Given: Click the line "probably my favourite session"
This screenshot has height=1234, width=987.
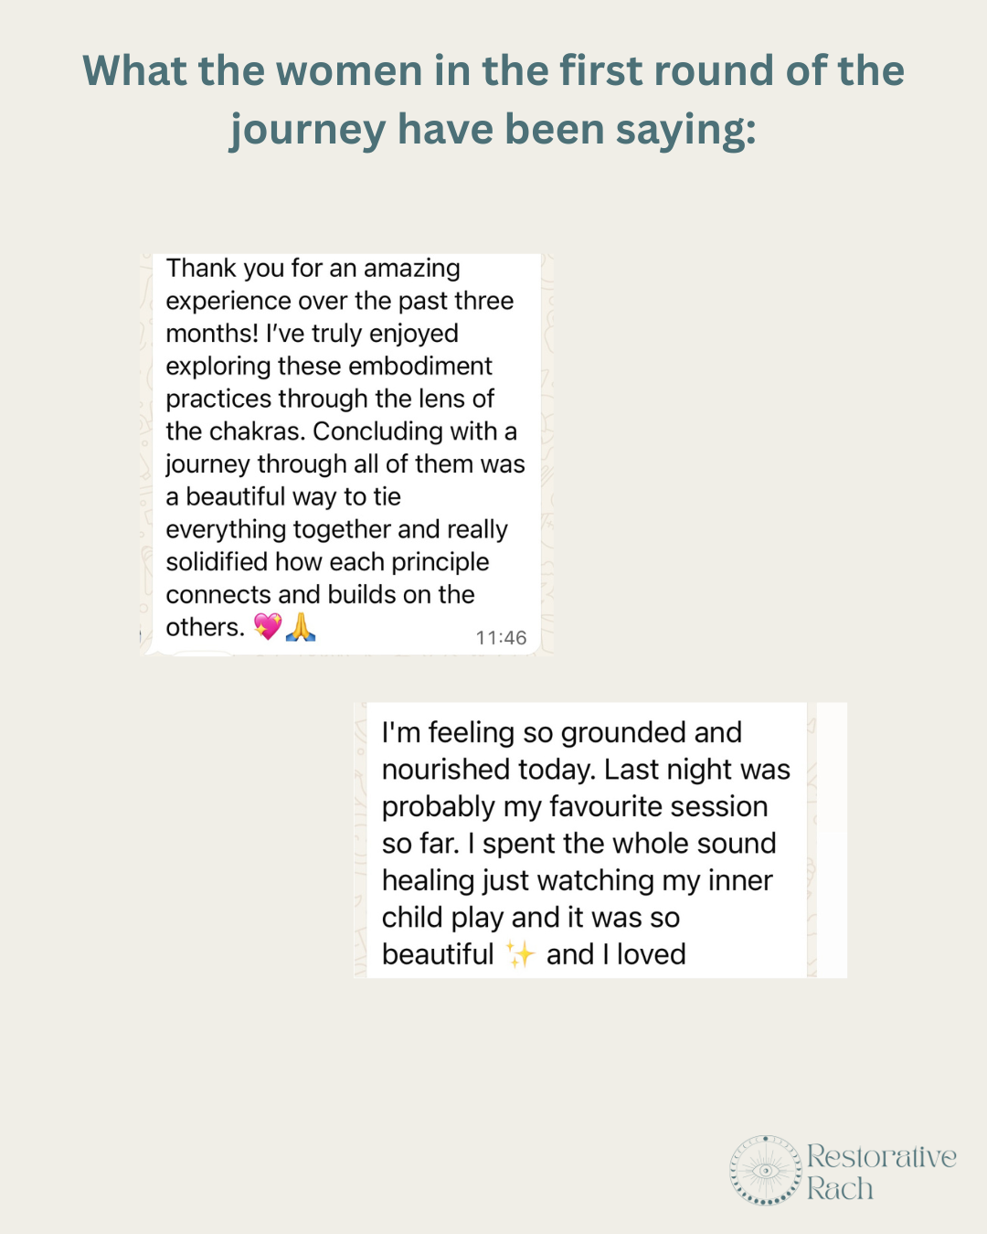Looking at the screenshot, I should [x=574, y=806].
